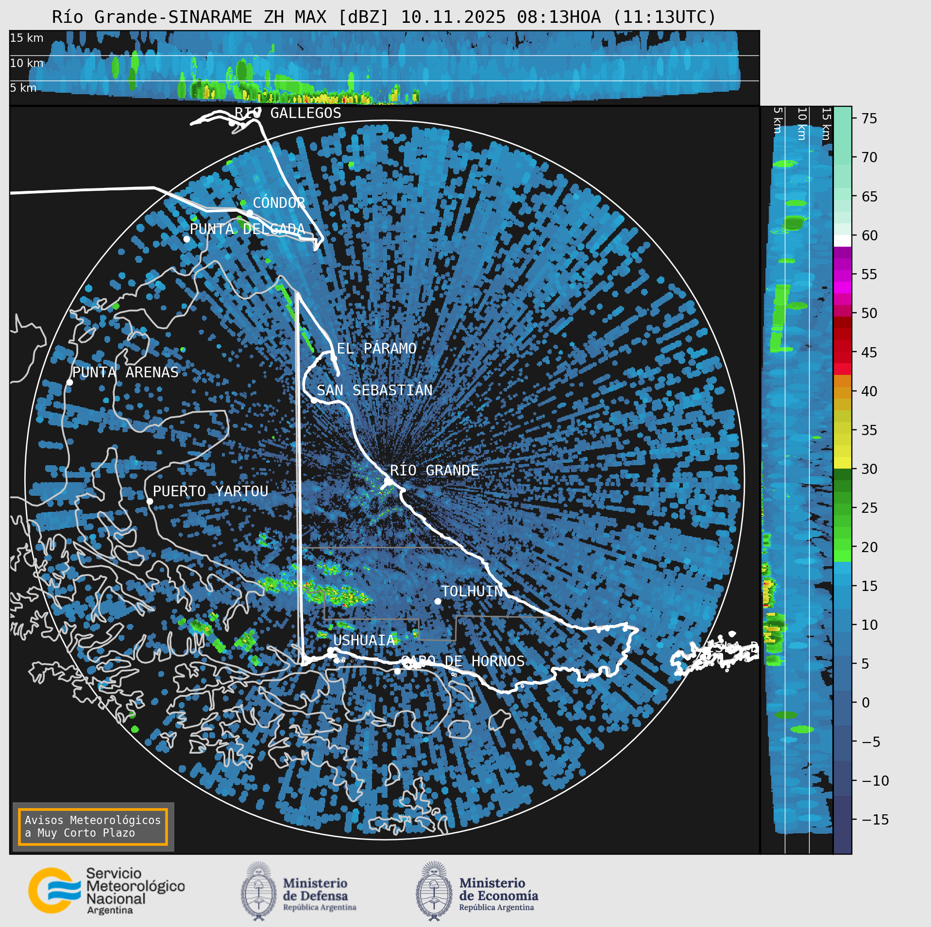Click the Cabo de Hornos label
Image resolution: width=931 pixels, height=927 pixels.
pos(463,661)
